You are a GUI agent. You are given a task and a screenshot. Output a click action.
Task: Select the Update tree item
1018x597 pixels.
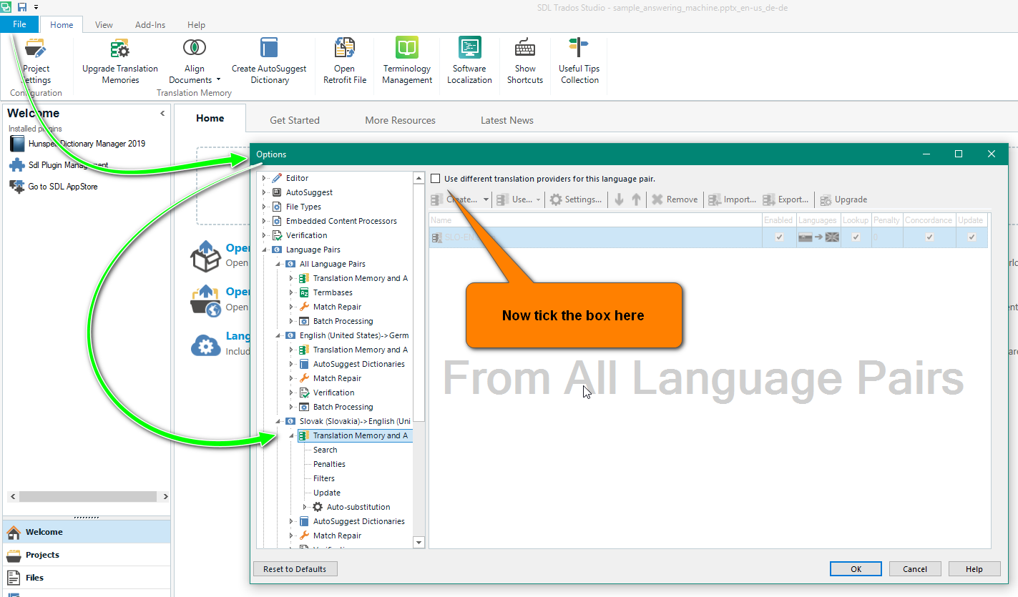point(326,493)
